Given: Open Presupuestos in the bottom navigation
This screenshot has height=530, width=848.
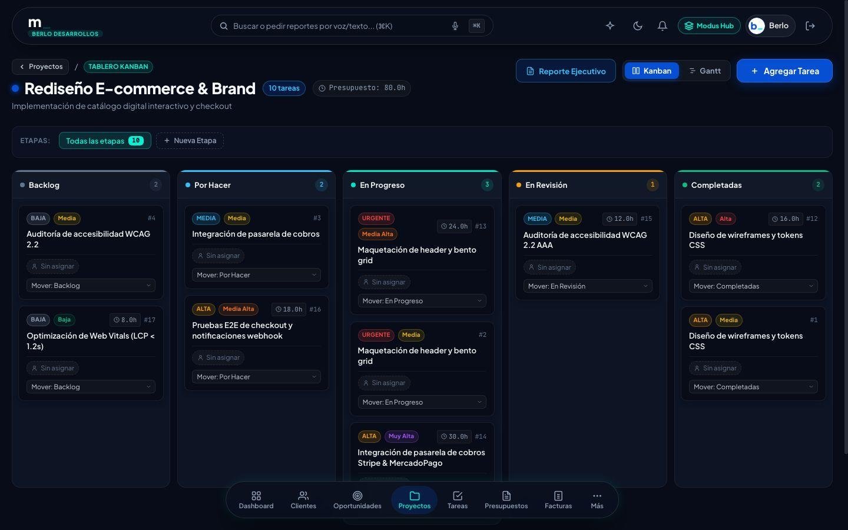Looking at the screenshot, I should pyautogui.click(x=506, y=500).
